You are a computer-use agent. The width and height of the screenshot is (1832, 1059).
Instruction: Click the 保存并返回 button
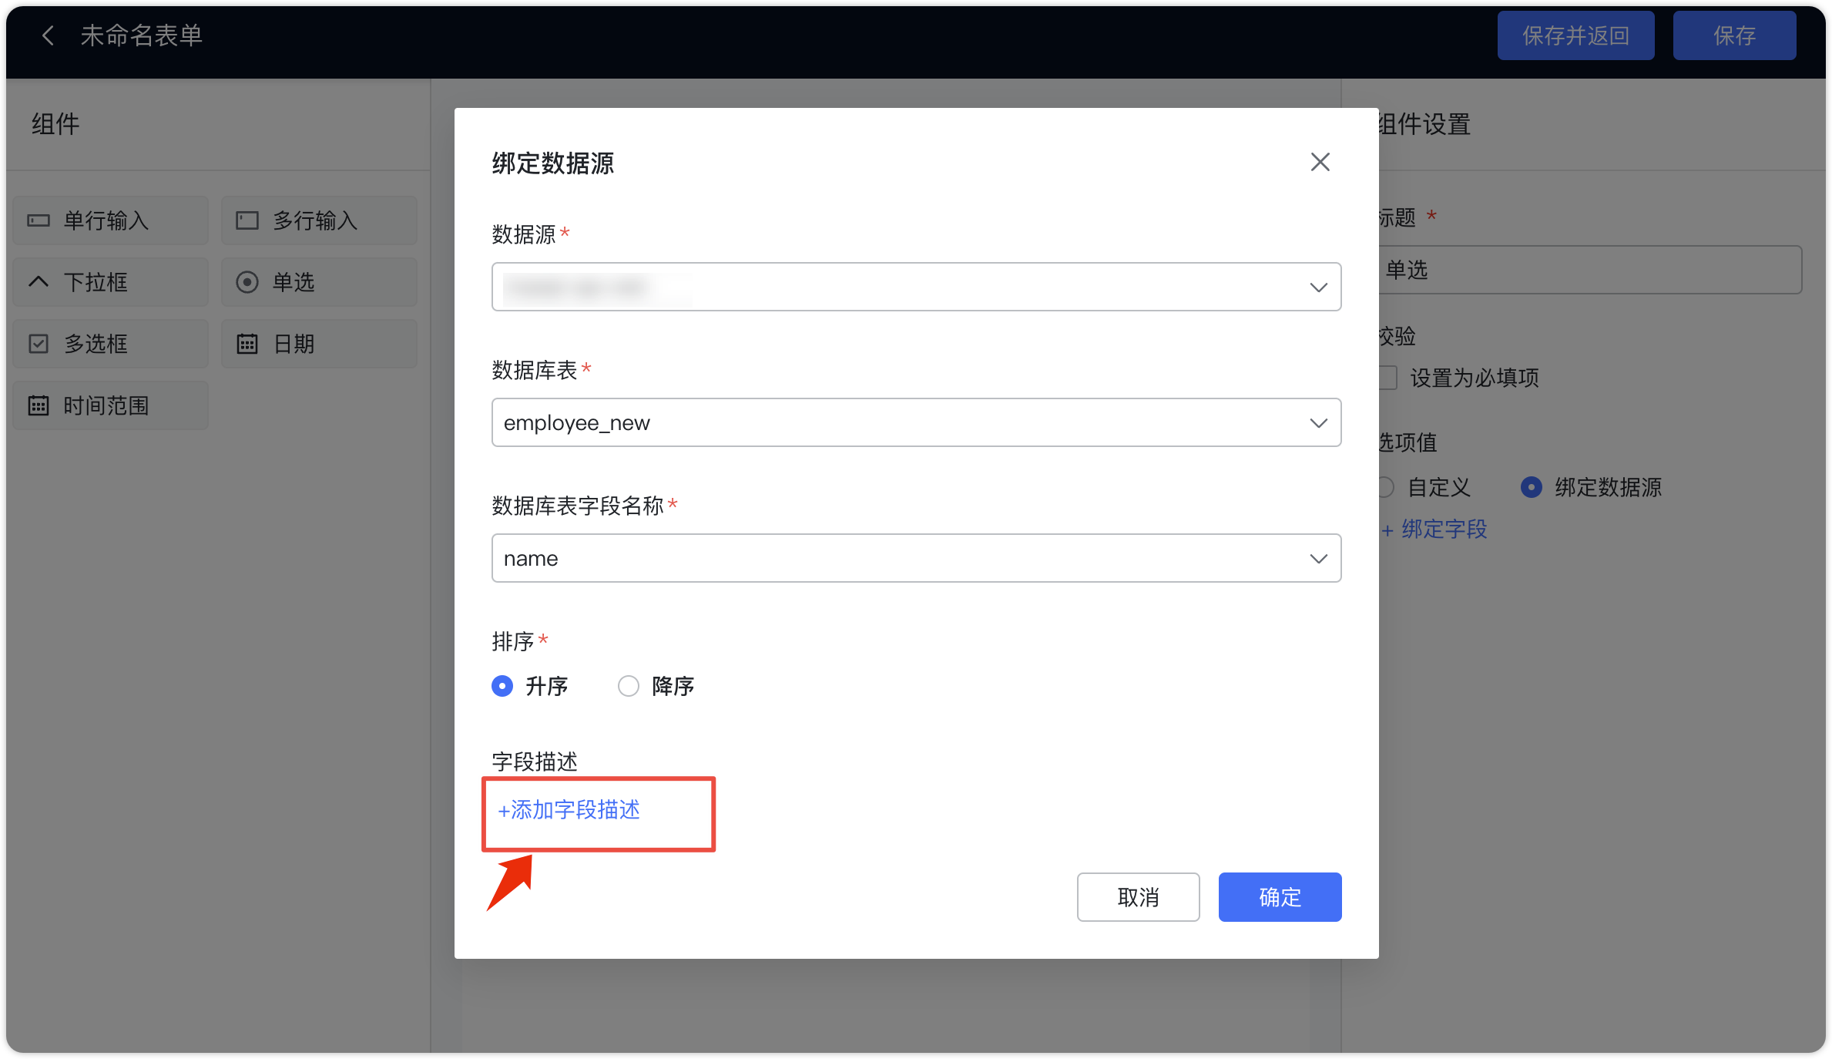click(1575, 35)
